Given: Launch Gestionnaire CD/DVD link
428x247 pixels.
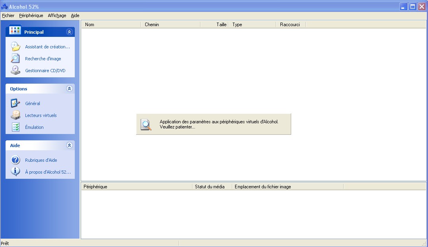Looking at the screenshot, I should point(45,71).
